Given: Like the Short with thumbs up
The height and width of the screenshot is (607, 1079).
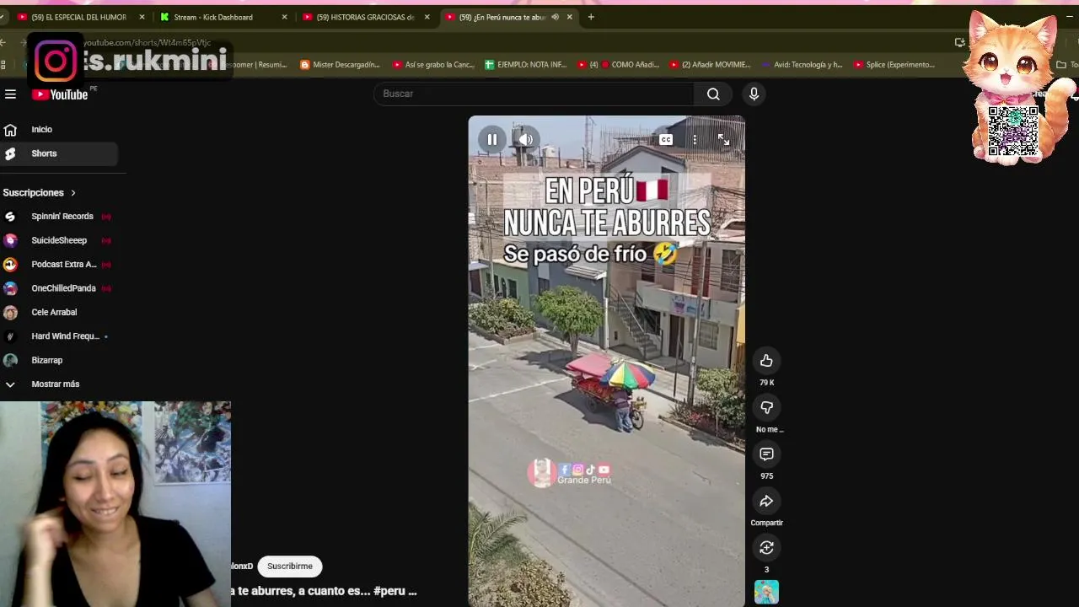Looking at the screenshot, I should coord(766,361).
